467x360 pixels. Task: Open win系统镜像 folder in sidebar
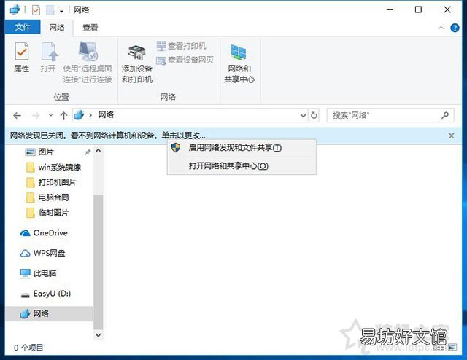53,167
